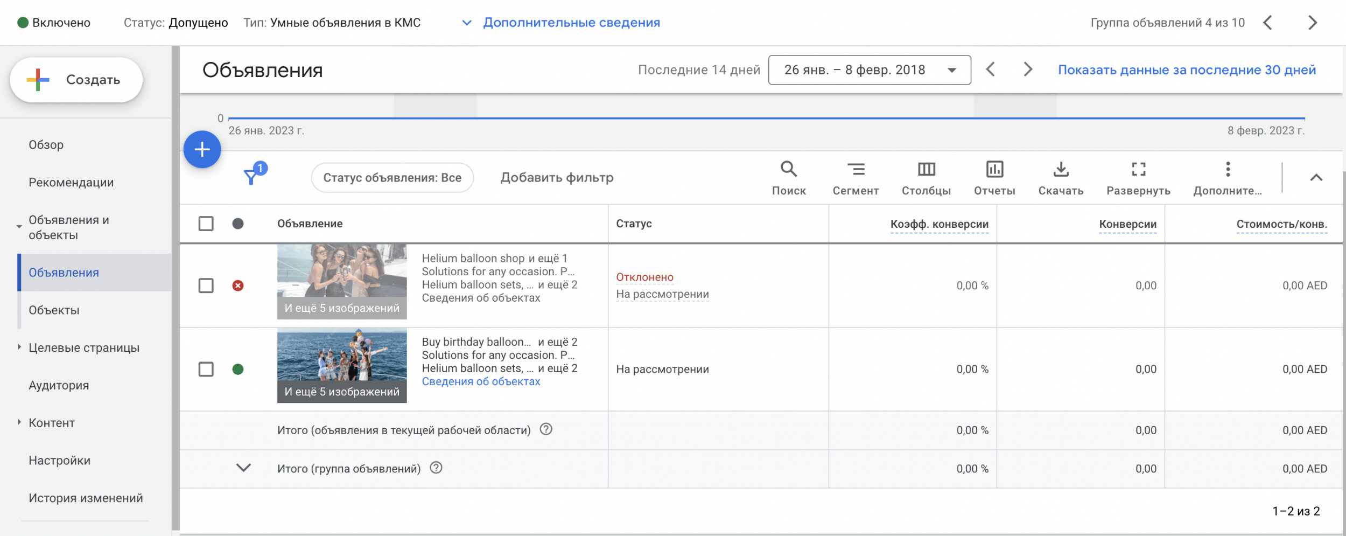Collapse the toolbar with the up chevron
Screen dimensions: 1346x536
pyautogui.click(x=1316, y=178)
